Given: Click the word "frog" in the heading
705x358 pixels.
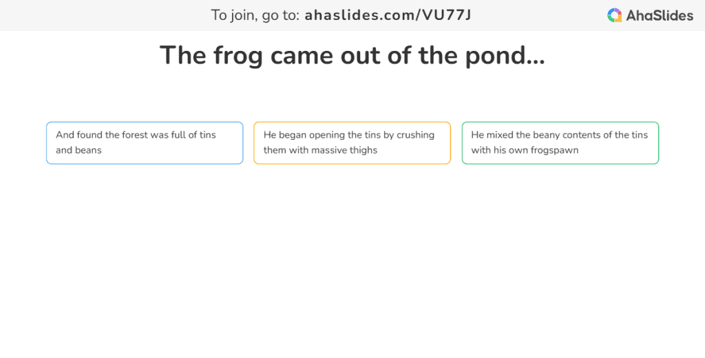Looking at the screenshot, I should point(238,56).
